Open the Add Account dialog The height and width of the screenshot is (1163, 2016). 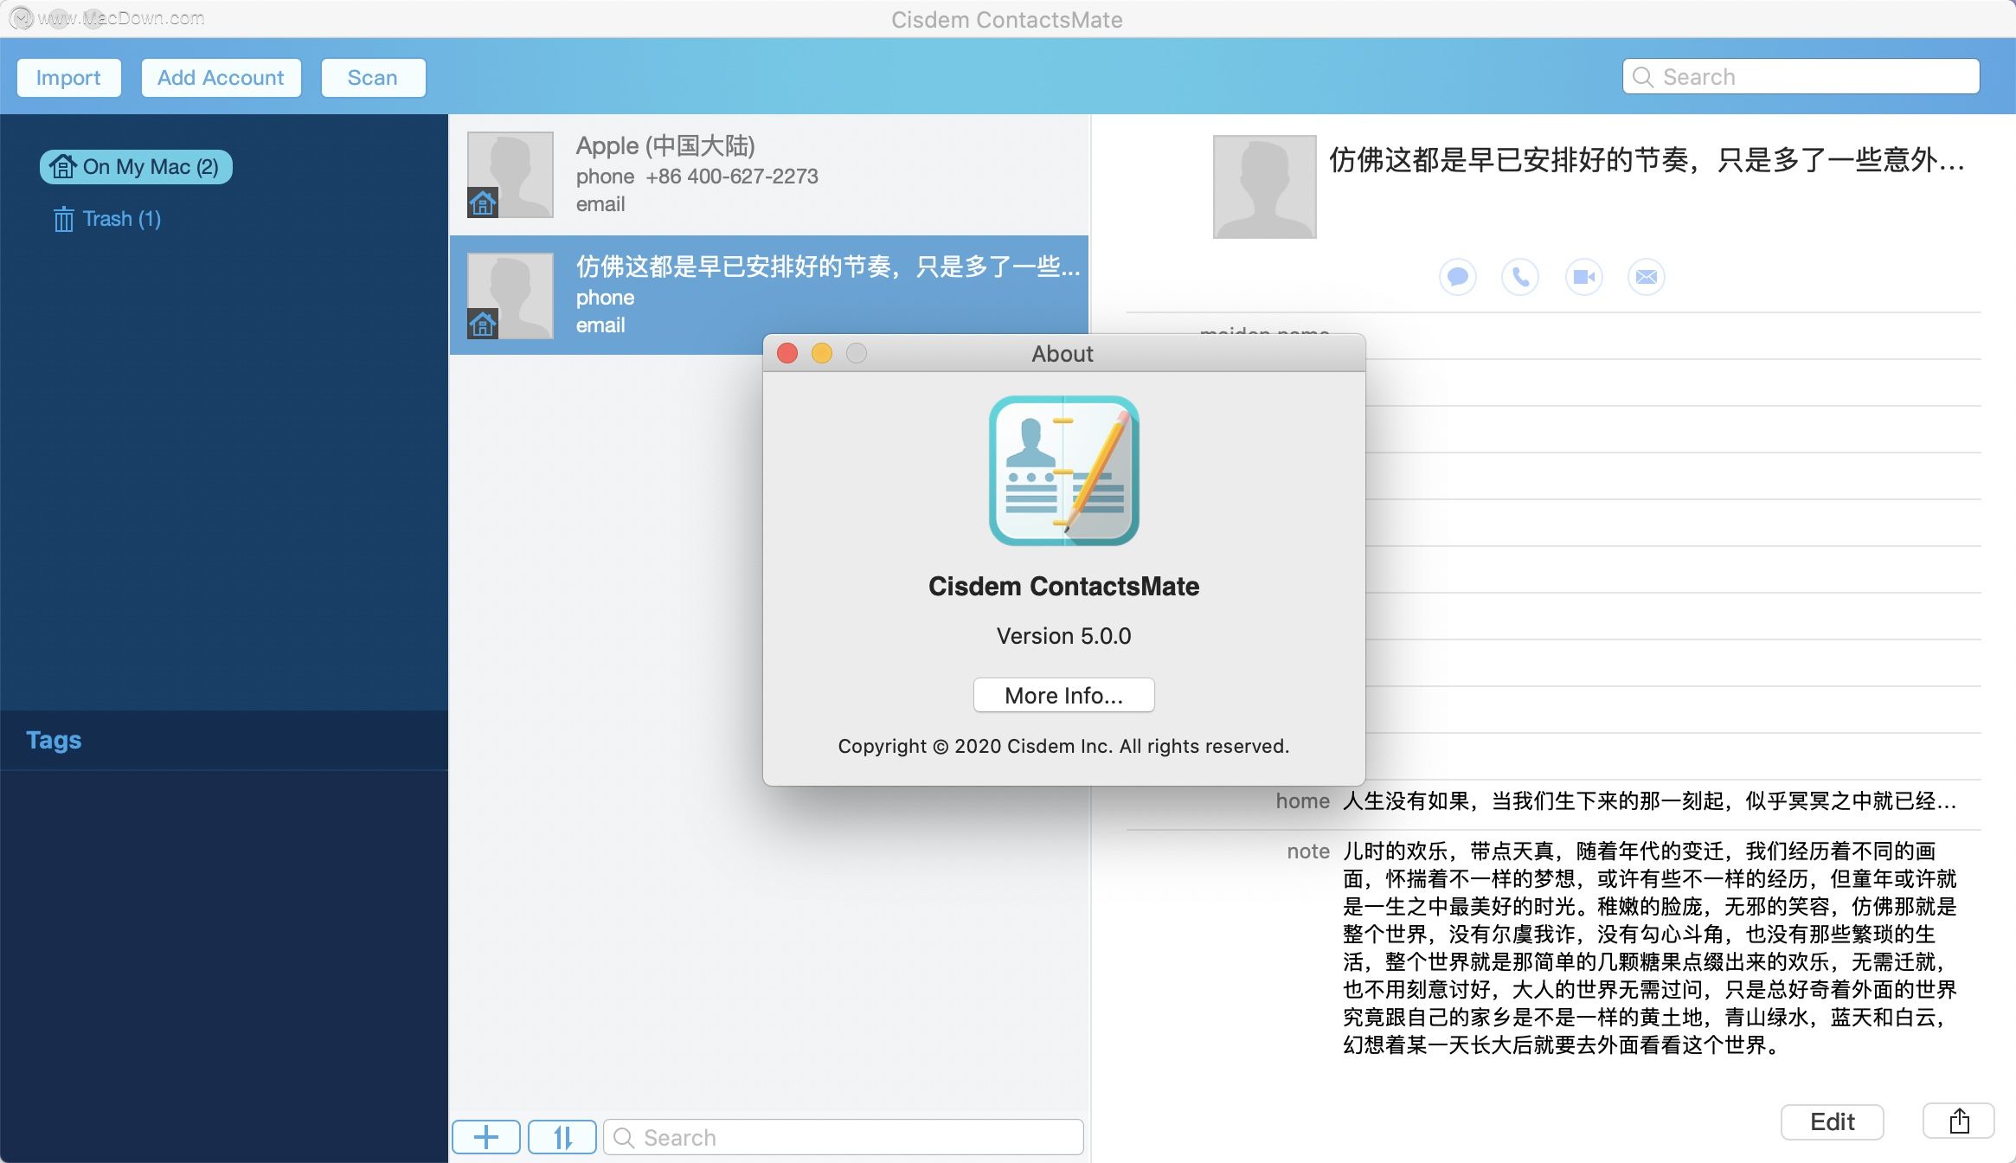(221, 78)
